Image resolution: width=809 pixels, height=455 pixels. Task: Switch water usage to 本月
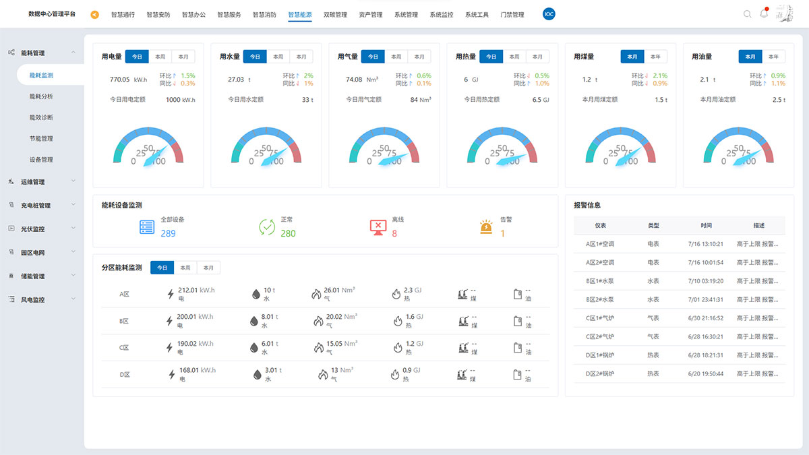click(x=301, y=57)
